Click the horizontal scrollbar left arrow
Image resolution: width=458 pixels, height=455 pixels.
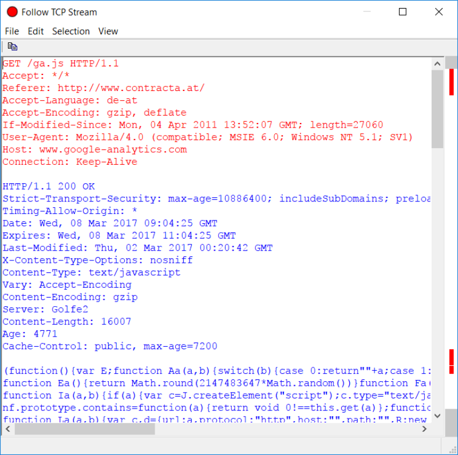(x=7, y=429)
